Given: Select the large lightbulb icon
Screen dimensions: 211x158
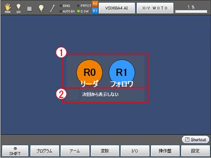Looking at the screenshot, I should [41, 8].
